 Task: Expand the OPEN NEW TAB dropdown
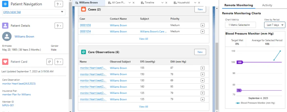tap(62, 12)
